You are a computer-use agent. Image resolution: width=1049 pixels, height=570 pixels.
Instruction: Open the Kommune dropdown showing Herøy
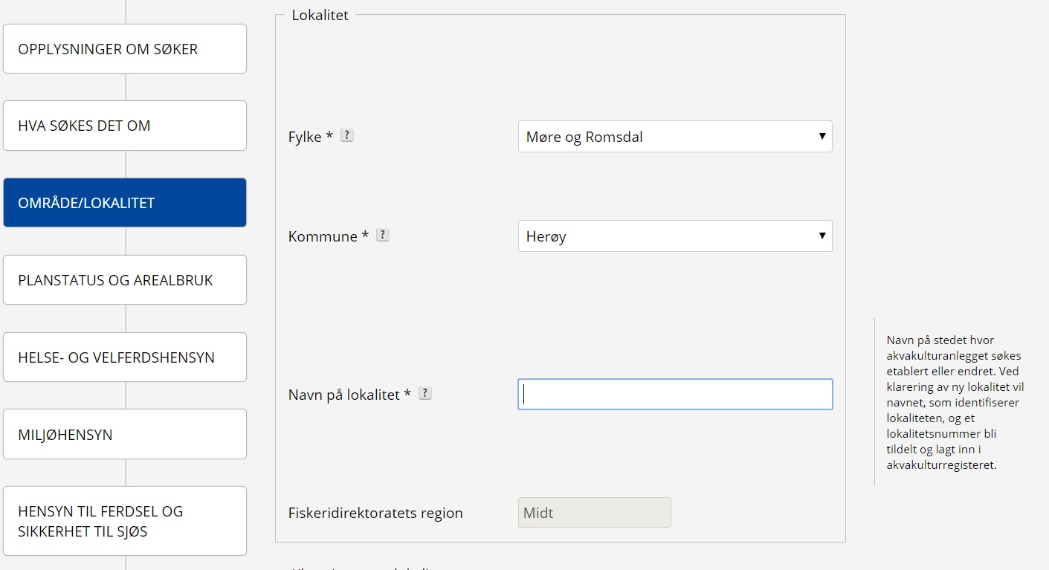pyautogui.click(x=674, y=236)
